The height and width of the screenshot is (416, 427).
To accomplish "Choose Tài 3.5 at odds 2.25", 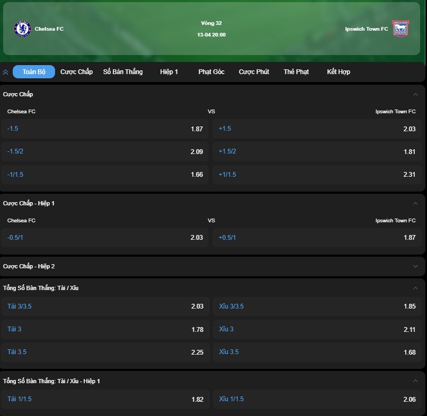I will coord(105,352).
